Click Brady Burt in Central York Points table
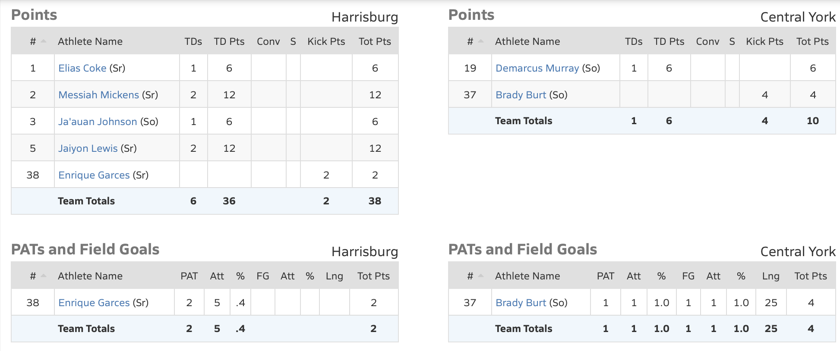This screenshot has height=351, width=840. pyautogui.click(x=521, y=95)
